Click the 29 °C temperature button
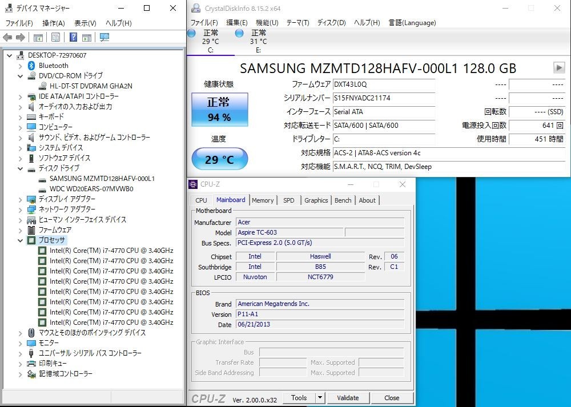 [x=220, y=159]
